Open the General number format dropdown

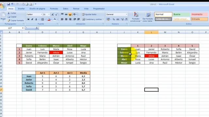(x=126, y=14)
